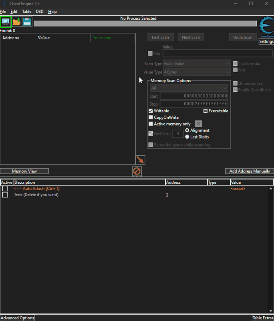Open Memory View
This screenshot has width=274, height=321.
point(24,171)
